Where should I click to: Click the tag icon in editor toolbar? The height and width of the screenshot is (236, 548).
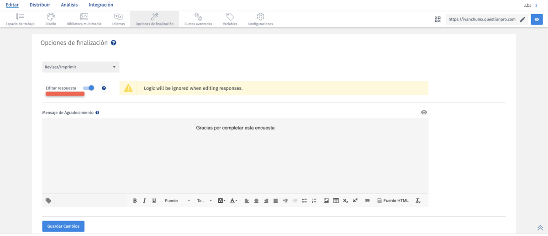(48, 200)
